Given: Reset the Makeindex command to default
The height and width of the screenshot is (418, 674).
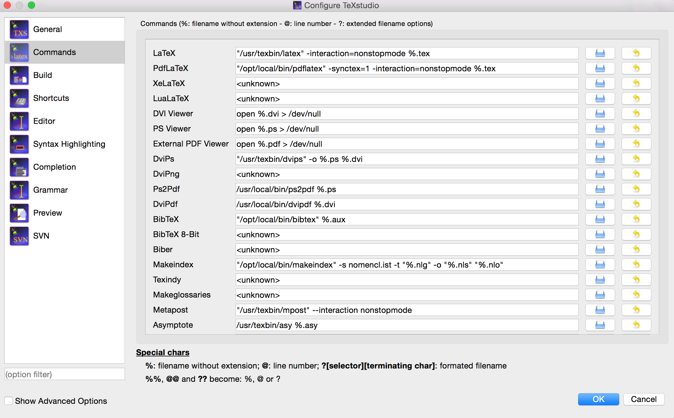Looking at the screenshot, I should (x=636, y=265).
